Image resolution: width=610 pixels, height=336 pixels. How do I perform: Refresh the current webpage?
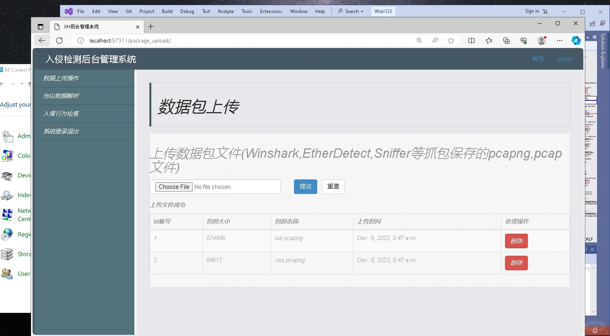click(x=59, y=41)
